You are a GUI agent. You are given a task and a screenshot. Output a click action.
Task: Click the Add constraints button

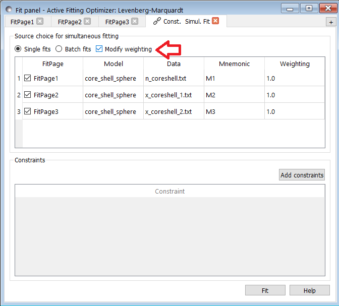pyautogui.click(x=302, y=175)
